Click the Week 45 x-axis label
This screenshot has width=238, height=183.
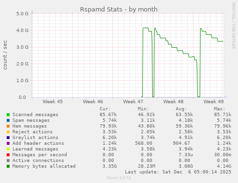tap(53, 102)
